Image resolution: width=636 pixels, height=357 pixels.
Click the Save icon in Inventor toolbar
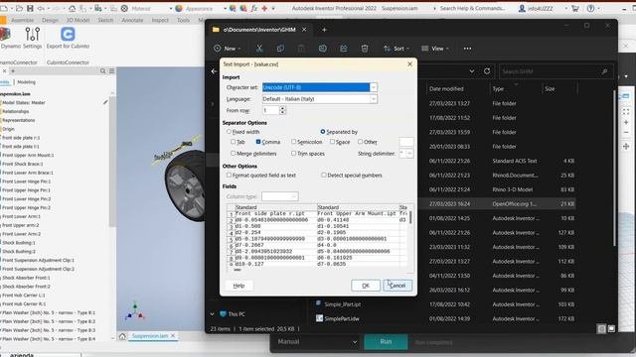pos(30,8)
